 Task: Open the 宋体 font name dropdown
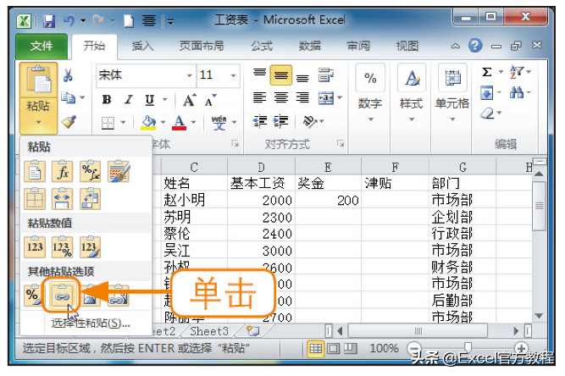[190, 75]
